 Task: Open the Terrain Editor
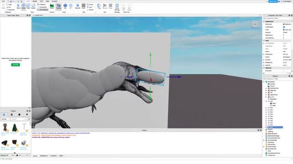[x=52, y=6]
